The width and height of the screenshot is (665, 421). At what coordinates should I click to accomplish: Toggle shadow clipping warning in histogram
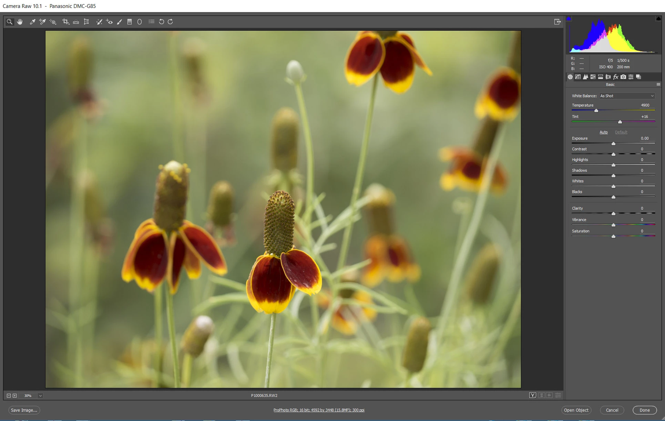point(569,19)
